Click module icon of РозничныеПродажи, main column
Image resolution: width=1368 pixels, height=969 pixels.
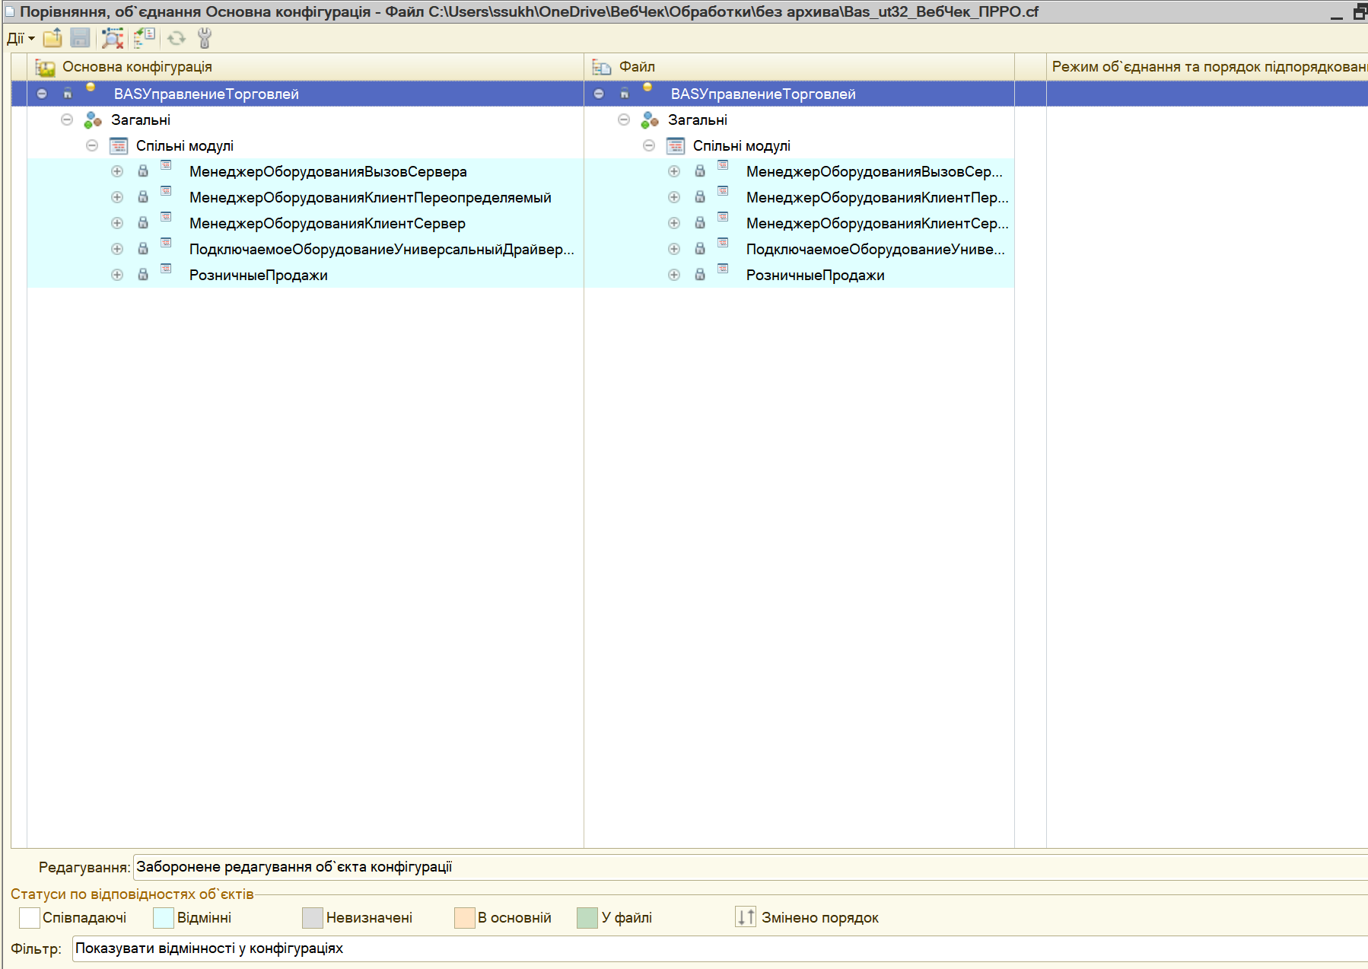point(166,269)
